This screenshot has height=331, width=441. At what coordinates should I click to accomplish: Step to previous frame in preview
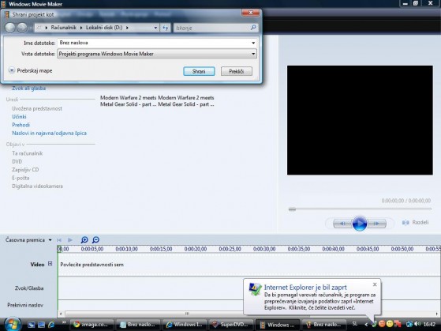click(x=343, y=224)
